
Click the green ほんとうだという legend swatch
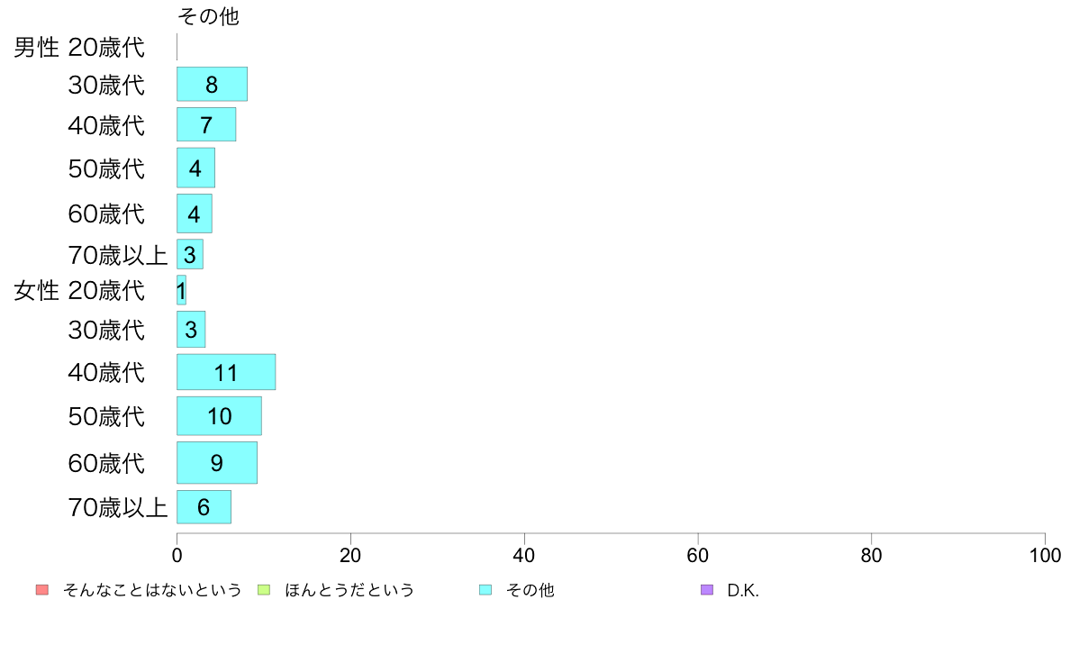pyautogui.click(x=263, y=590)
